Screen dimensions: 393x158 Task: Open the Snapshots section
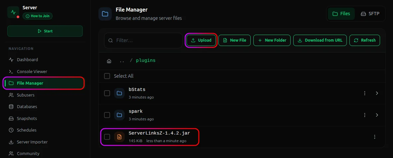[x=23, y=118]
